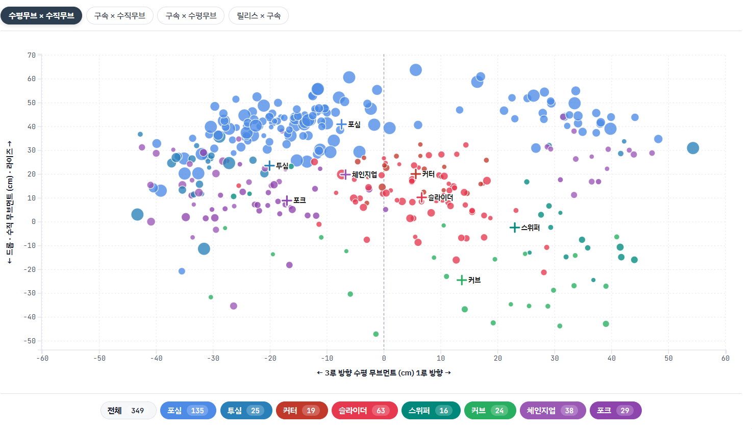Switch to 수평무브 × 수직무브 tab
752x429 pixels.
pos(41,16)
